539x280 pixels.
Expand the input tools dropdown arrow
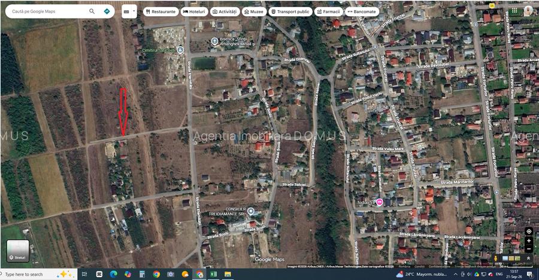(134, 11)
